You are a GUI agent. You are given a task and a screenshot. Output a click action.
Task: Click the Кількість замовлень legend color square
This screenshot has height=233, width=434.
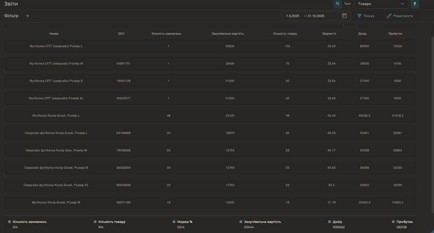pyautogui.click(x=10, y=222)
